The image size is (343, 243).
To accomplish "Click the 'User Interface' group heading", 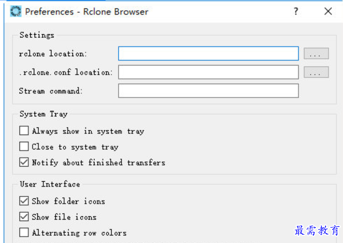I will 50,184.
